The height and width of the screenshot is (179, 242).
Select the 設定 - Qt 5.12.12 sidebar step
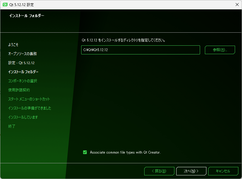(x=21, y=63)
